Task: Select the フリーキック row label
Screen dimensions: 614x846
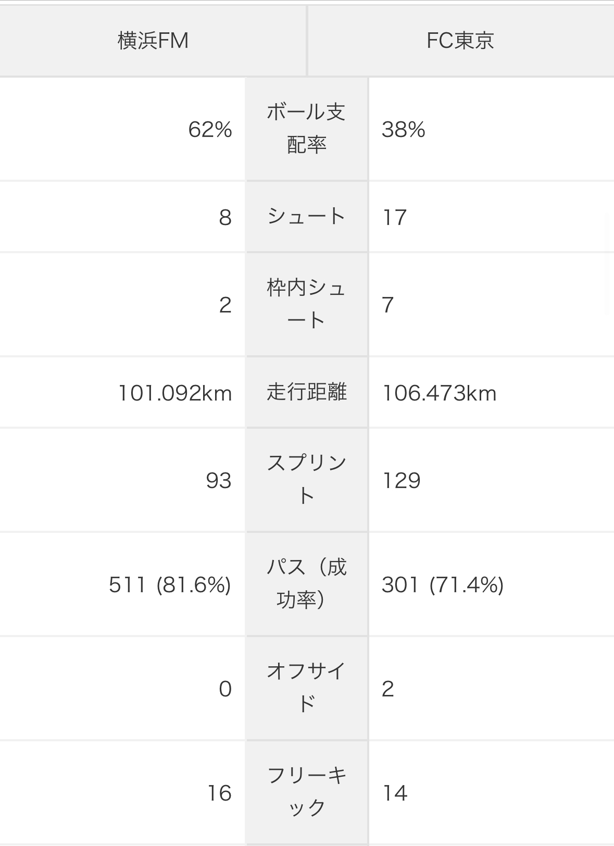Action: click(306, 792)
